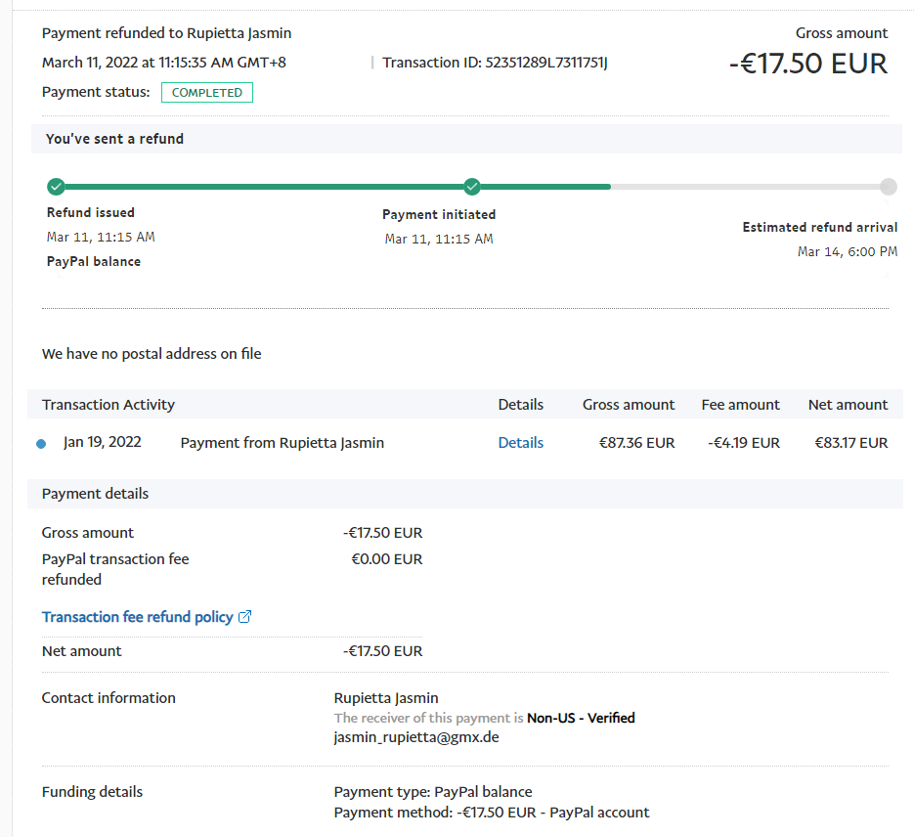
Task: Open the Transaction fee refund policy link
Action: click(x=138, y=617)
